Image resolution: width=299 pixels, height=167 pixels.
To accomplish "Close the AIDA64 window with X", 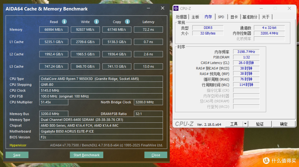I will [163, 8].
